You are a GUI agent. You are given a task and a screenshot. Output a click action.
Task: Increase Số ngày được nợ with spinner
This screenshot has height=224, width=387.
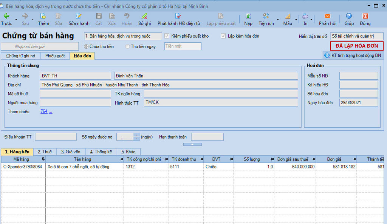click(x=137, y=135)
